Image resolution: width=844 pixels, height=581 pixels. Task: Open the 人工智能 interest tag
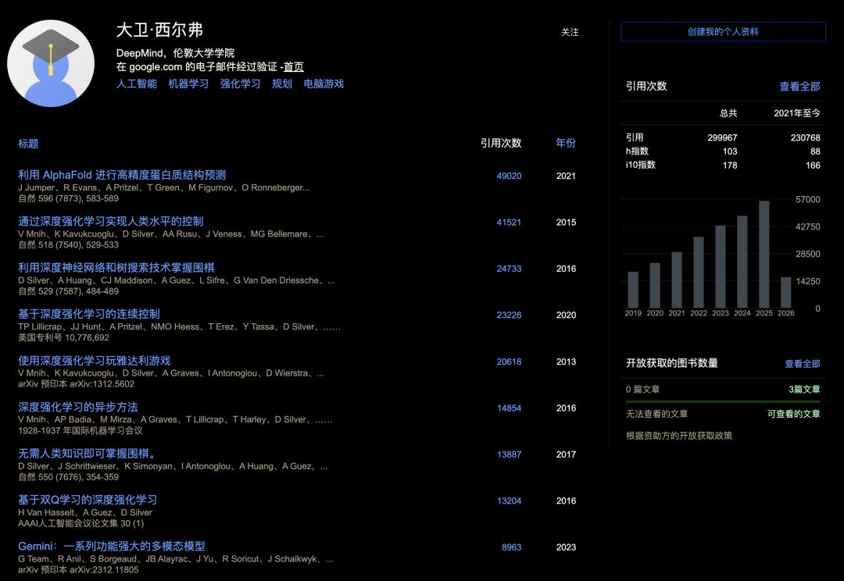point(137,84)
